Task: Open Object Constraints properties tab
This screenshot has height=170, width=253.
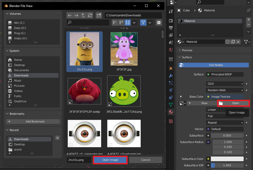Action: [171, 97]
